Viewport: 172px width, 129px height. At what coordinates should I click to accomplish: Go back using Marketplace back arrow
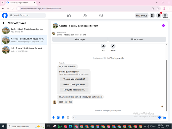[4, 23]
